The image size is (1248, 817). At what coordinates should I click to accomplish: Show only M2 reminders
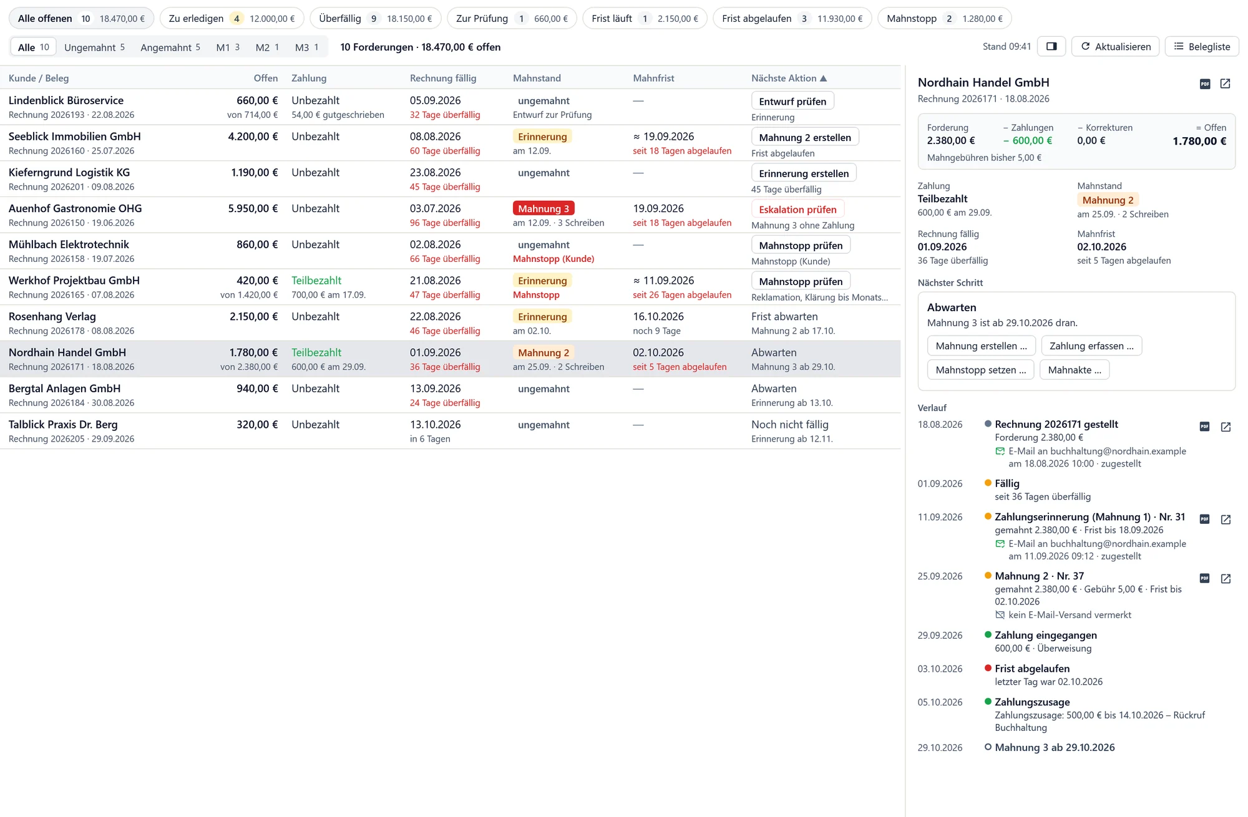pos(267,47)
